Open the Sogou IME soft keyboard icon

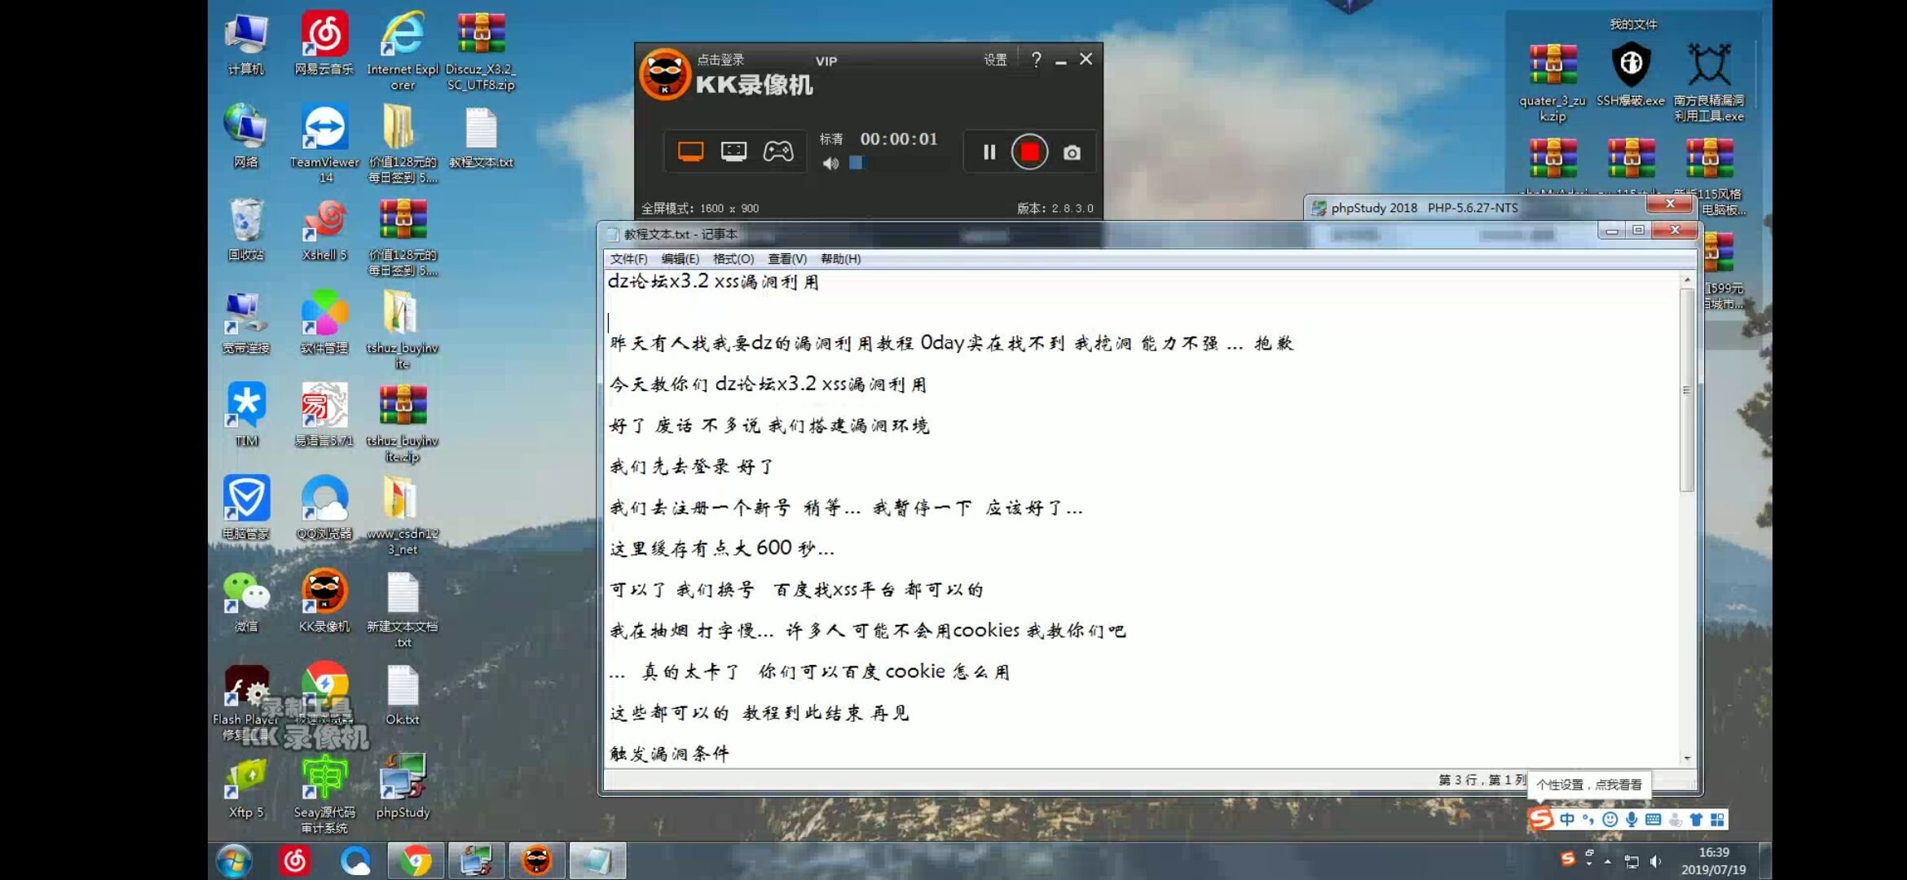(x=1653, y=820)
